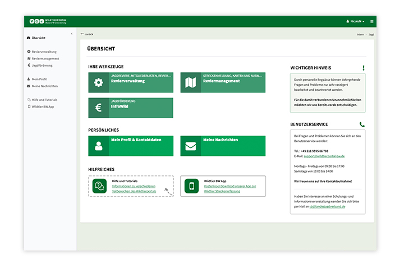The image size is (404, 269).
Task: Follow the 'Informationen zu verschiedenen Teilbereichen' link
Action: pos(134,189)
